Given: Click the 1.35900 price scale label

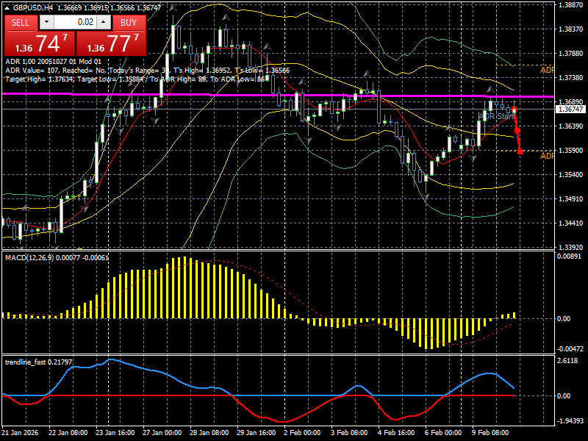Looking at the screenshot, I should point(571,151).
